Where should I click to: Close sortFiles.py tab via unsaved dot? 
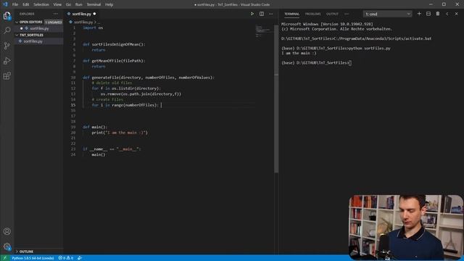(94, 14)
